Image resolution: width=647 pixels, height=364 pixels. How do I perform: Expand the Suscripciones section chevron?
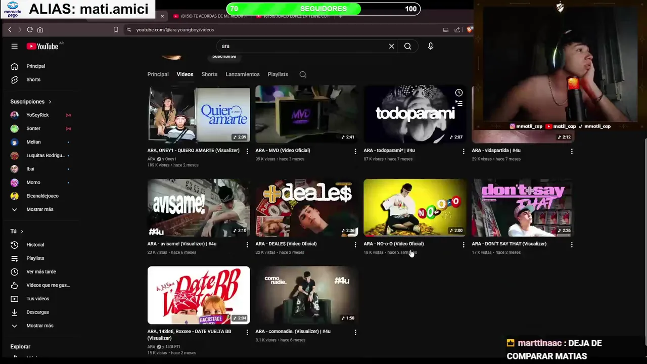coord(50,102)
